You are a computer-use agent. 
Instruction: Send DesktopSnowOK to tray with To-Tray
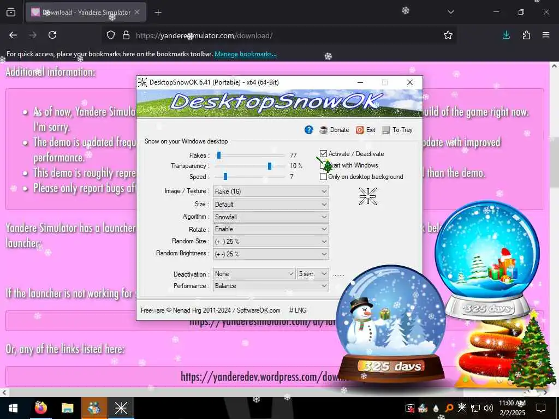(x=397, y=130)
